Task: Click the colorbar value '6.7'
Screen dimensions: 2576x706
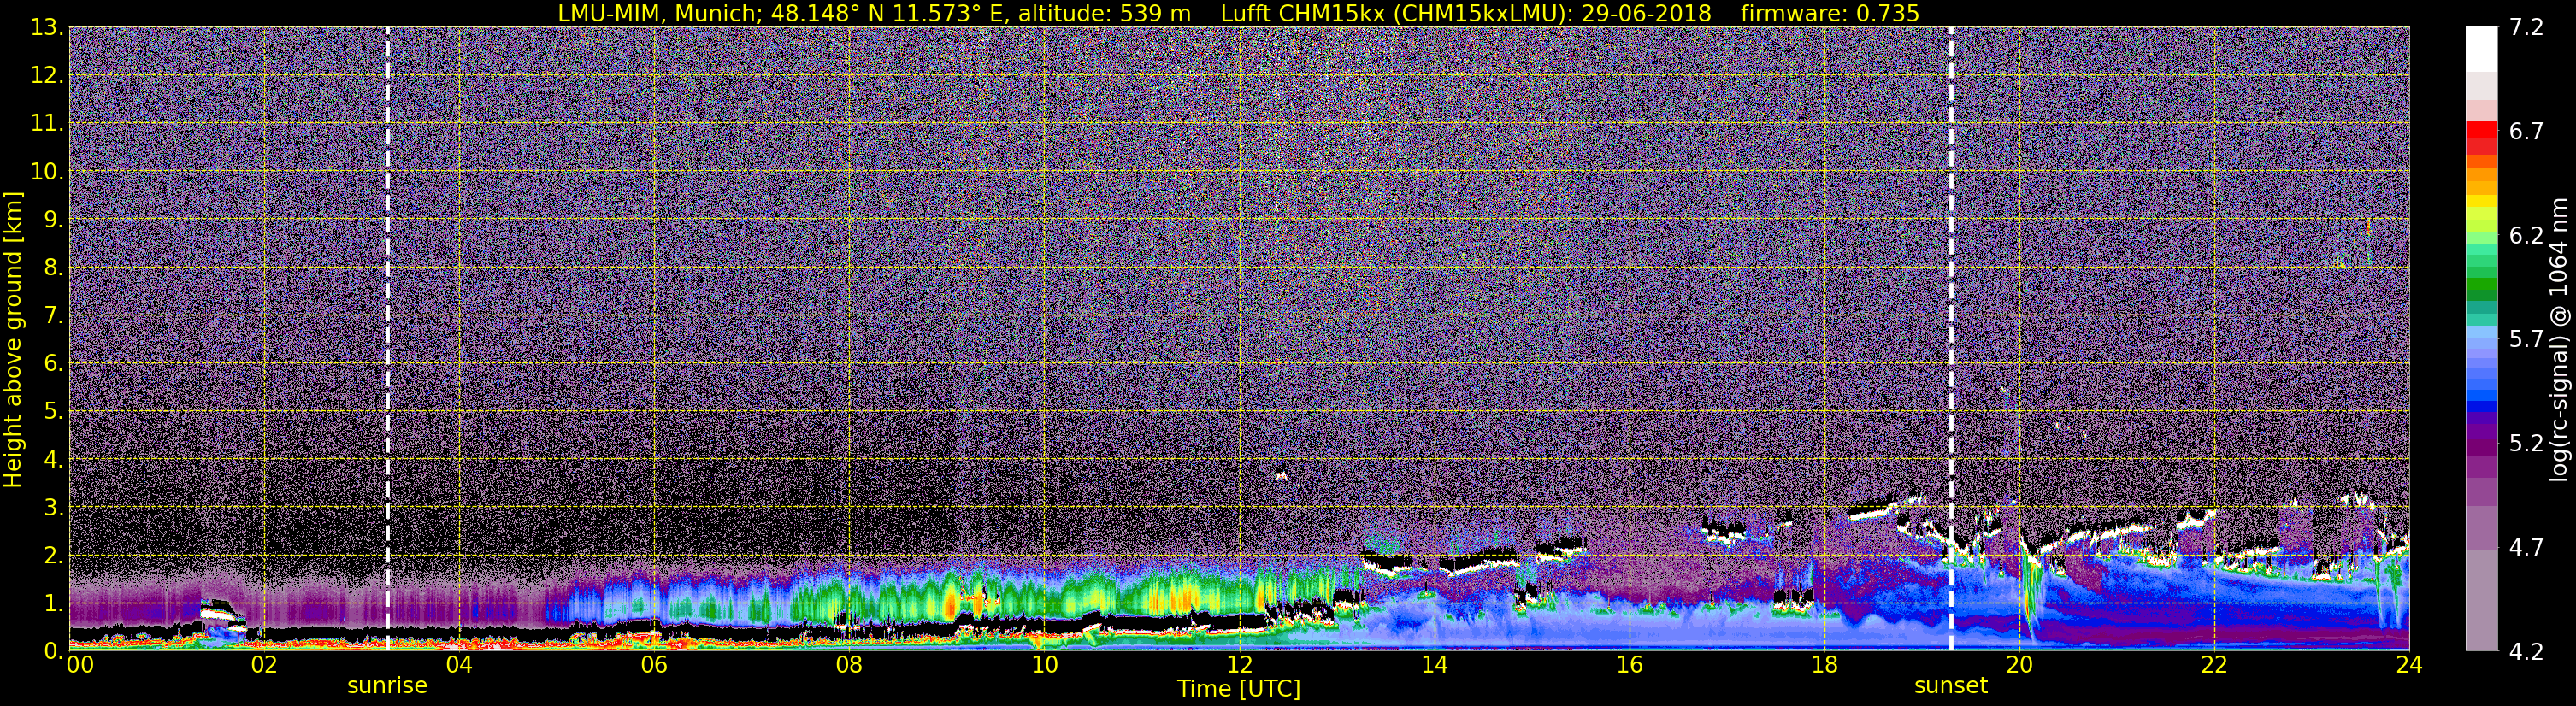Action: tap(2526, 132)
